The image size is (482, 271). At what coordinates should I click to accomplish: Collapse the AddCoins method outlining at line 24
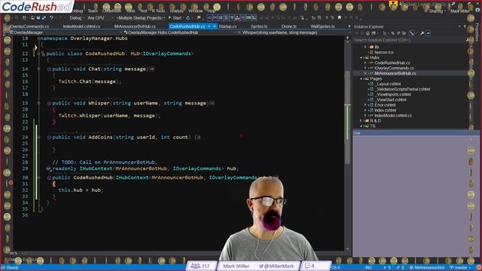(x=38, y=137)
